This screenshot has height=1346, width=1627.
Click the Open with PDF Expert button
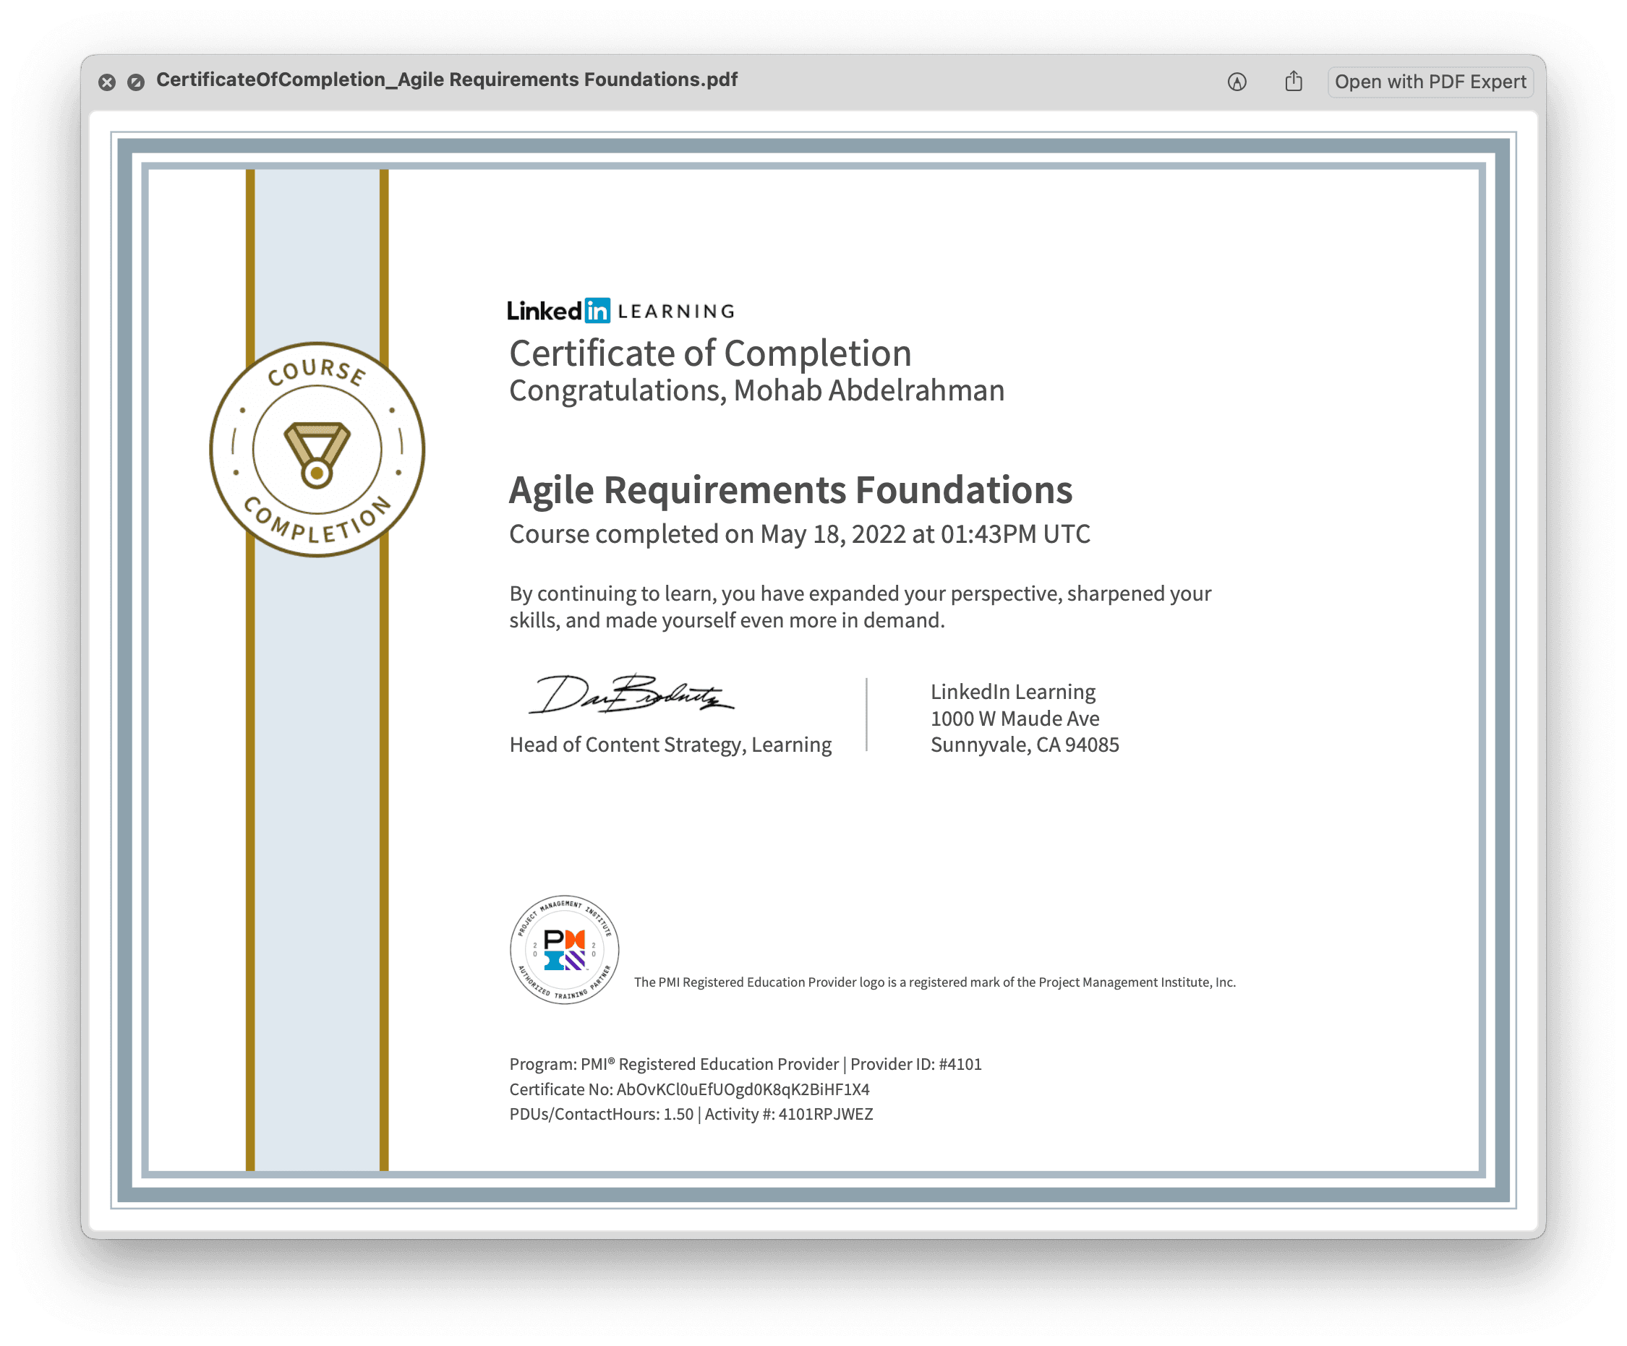[x=1430, y=81]
